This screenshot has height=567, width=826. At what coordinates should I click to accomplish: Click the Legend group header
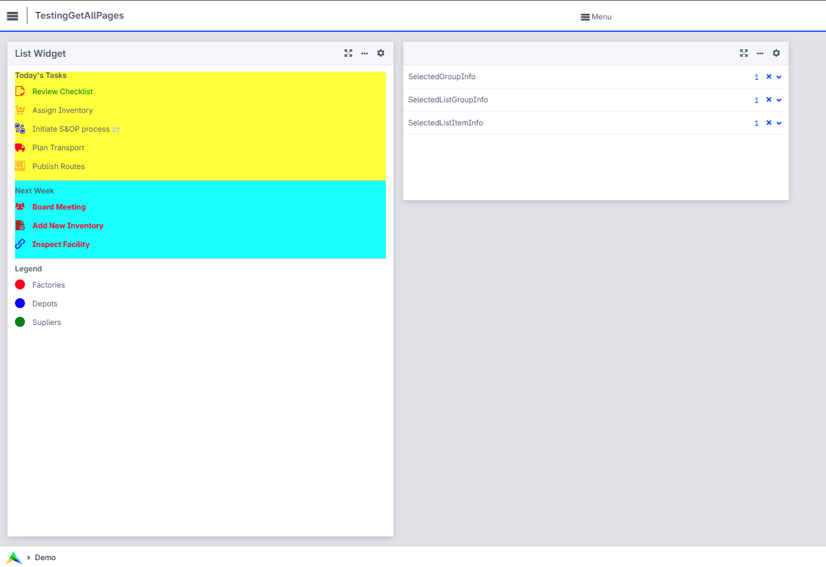tap(28, 269)
